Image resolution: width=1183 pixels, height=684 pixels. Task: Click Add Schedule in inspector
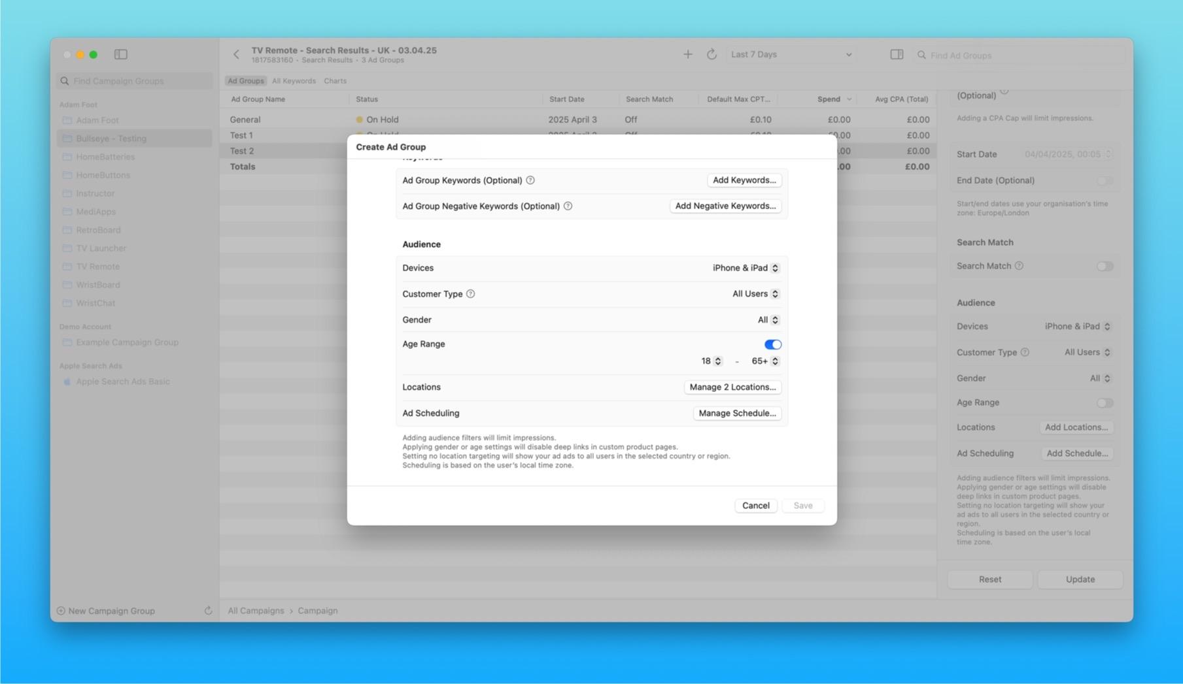[x=1077, y=453]
